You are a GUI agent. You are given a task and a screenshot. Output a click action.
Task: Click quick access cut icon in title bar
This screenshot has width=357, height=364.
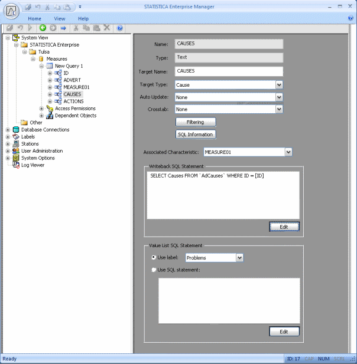point(47,7)
